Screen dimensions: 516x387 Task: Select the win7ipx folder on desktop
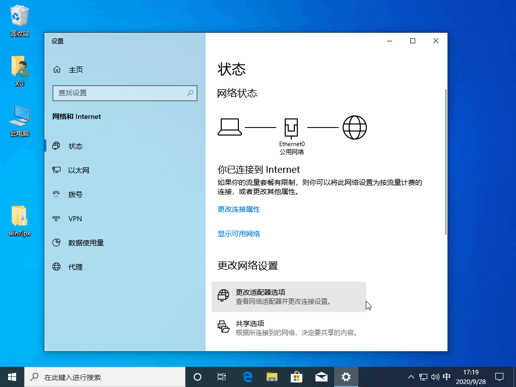pyautogui.click(x=20, y=221)
